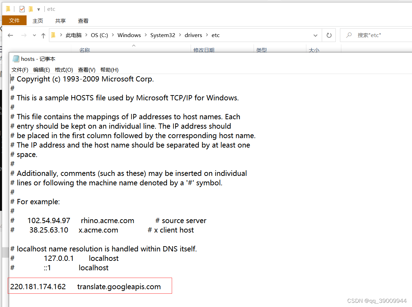Open Notepad 格式(O) menu

coord(64,70)
